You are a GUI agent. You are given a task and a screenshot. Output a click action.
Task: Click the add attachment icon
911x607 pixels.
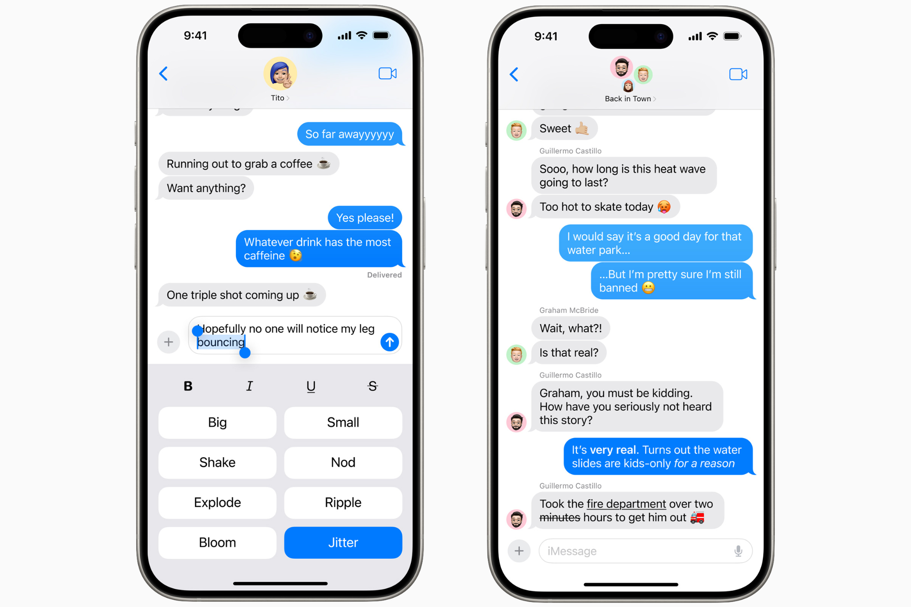point(169,341)
